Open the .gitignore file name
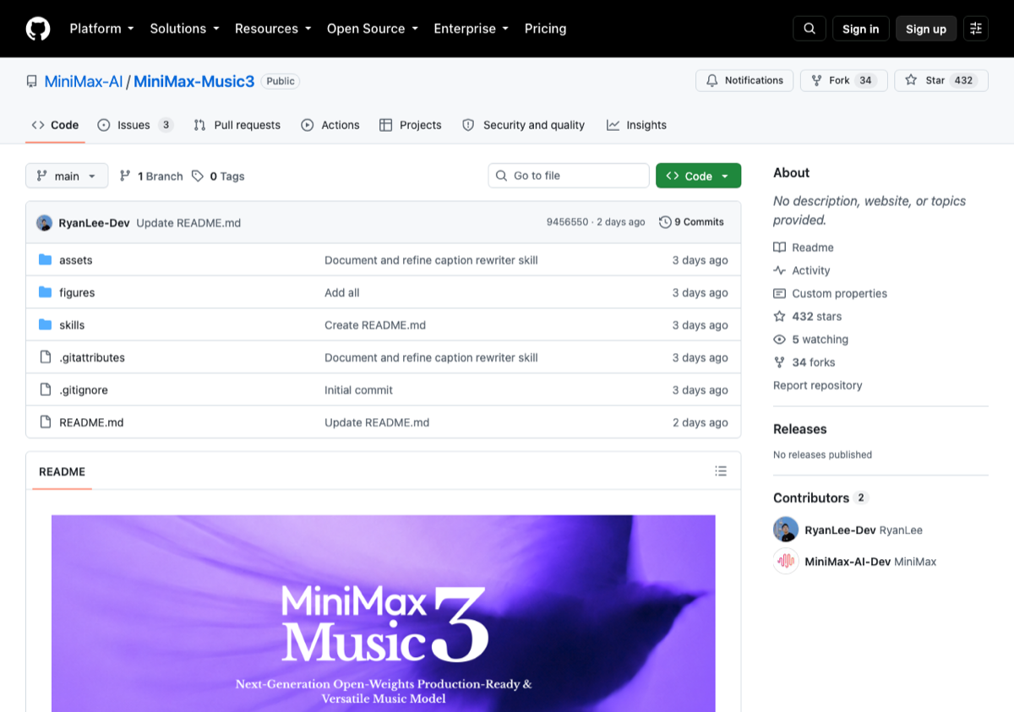 (x=84, y=390)
